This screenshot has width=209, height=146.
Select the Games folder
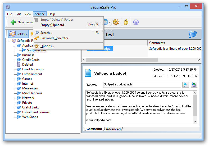tap(27, 79)
